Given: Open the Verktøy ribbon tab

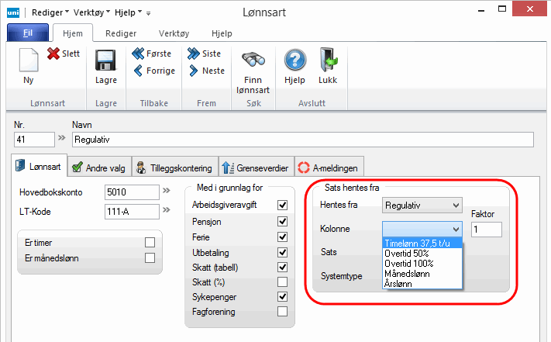Looking at the screenshot, I should tap(173, 33).
